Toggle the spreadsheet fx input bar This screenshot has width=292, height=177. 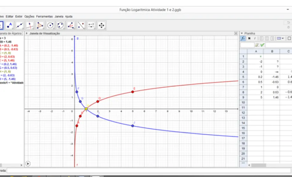[x=243, y=39]
